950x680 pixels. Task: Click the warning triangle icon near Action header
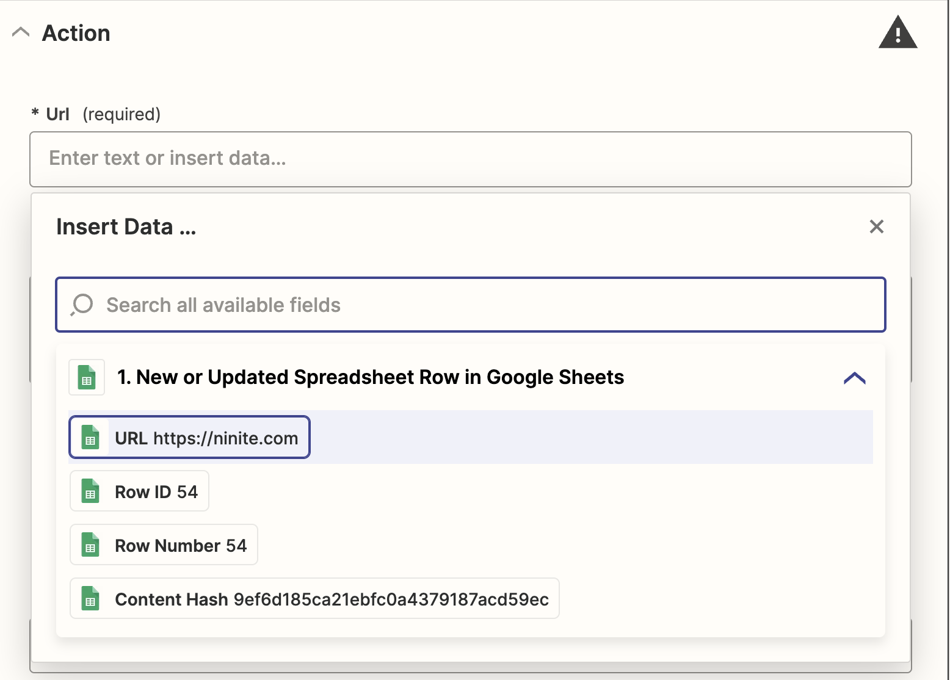click(897, 33)
